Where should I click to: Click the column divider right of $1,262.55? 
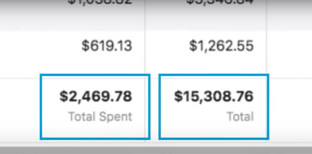tap(266, 46)
